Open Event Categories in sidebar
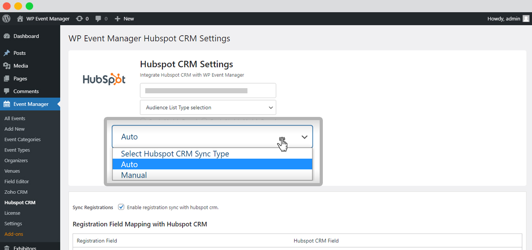Image resolution: width=532 pixels, height=250 pixels. (x=22, y=139)
